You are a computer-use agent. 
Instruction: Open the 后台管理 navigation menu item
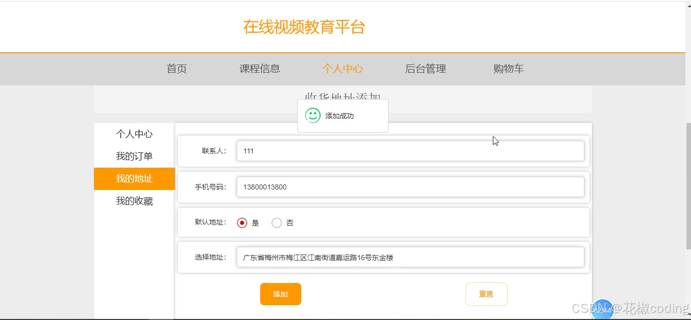[426, 69]
